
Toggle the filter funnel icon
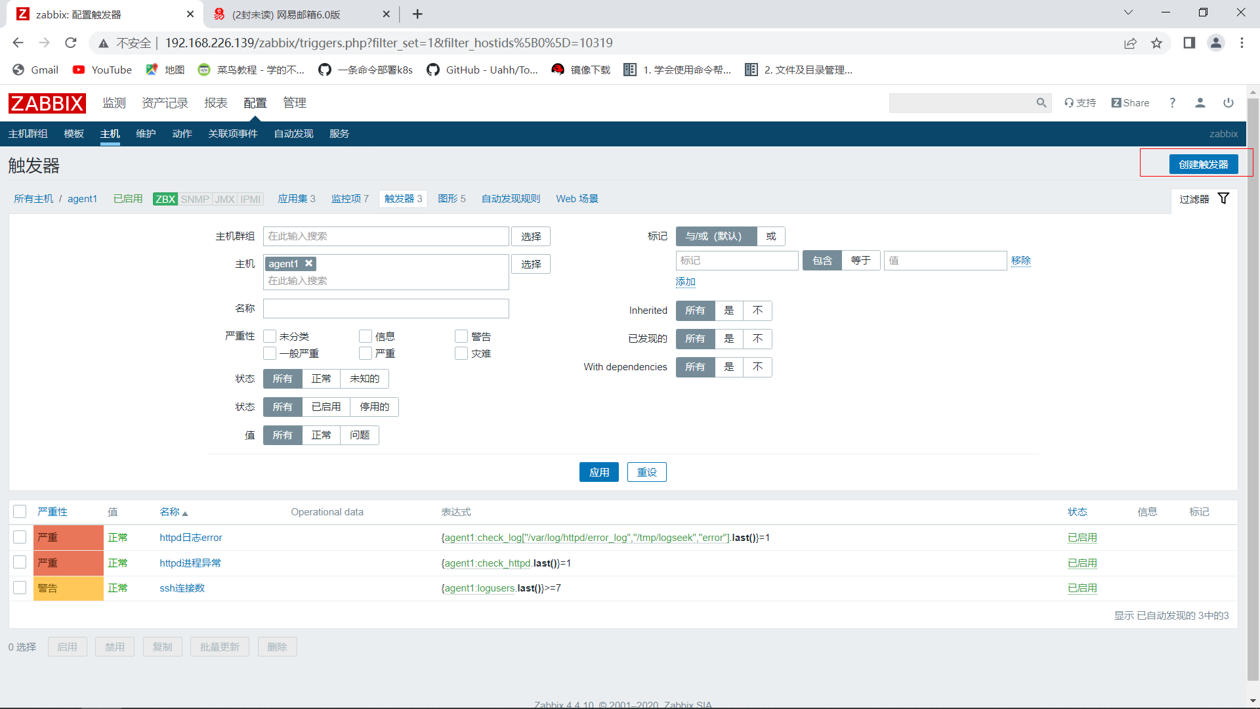coord(1223,198)
